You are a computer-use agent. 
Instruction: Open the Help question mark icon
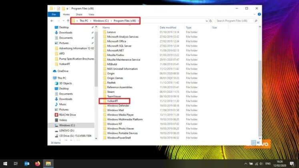pos(259,14)
